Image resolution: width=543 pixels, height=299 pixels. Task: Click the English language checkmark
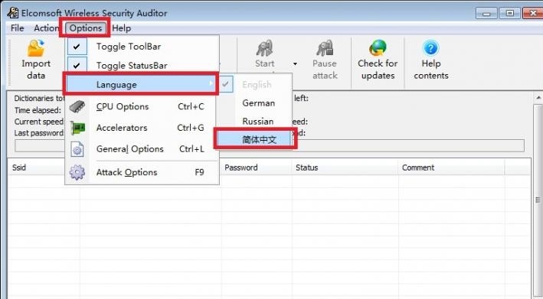click(x=225, y=84)
